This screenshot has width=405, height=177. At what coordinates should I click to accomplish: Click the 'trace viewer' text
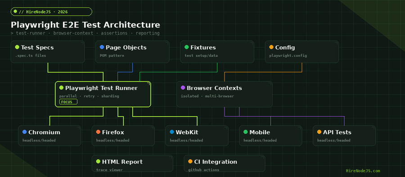(x=109, y=170)
